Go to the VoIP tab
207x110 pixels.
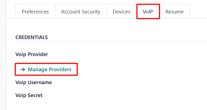148,12
